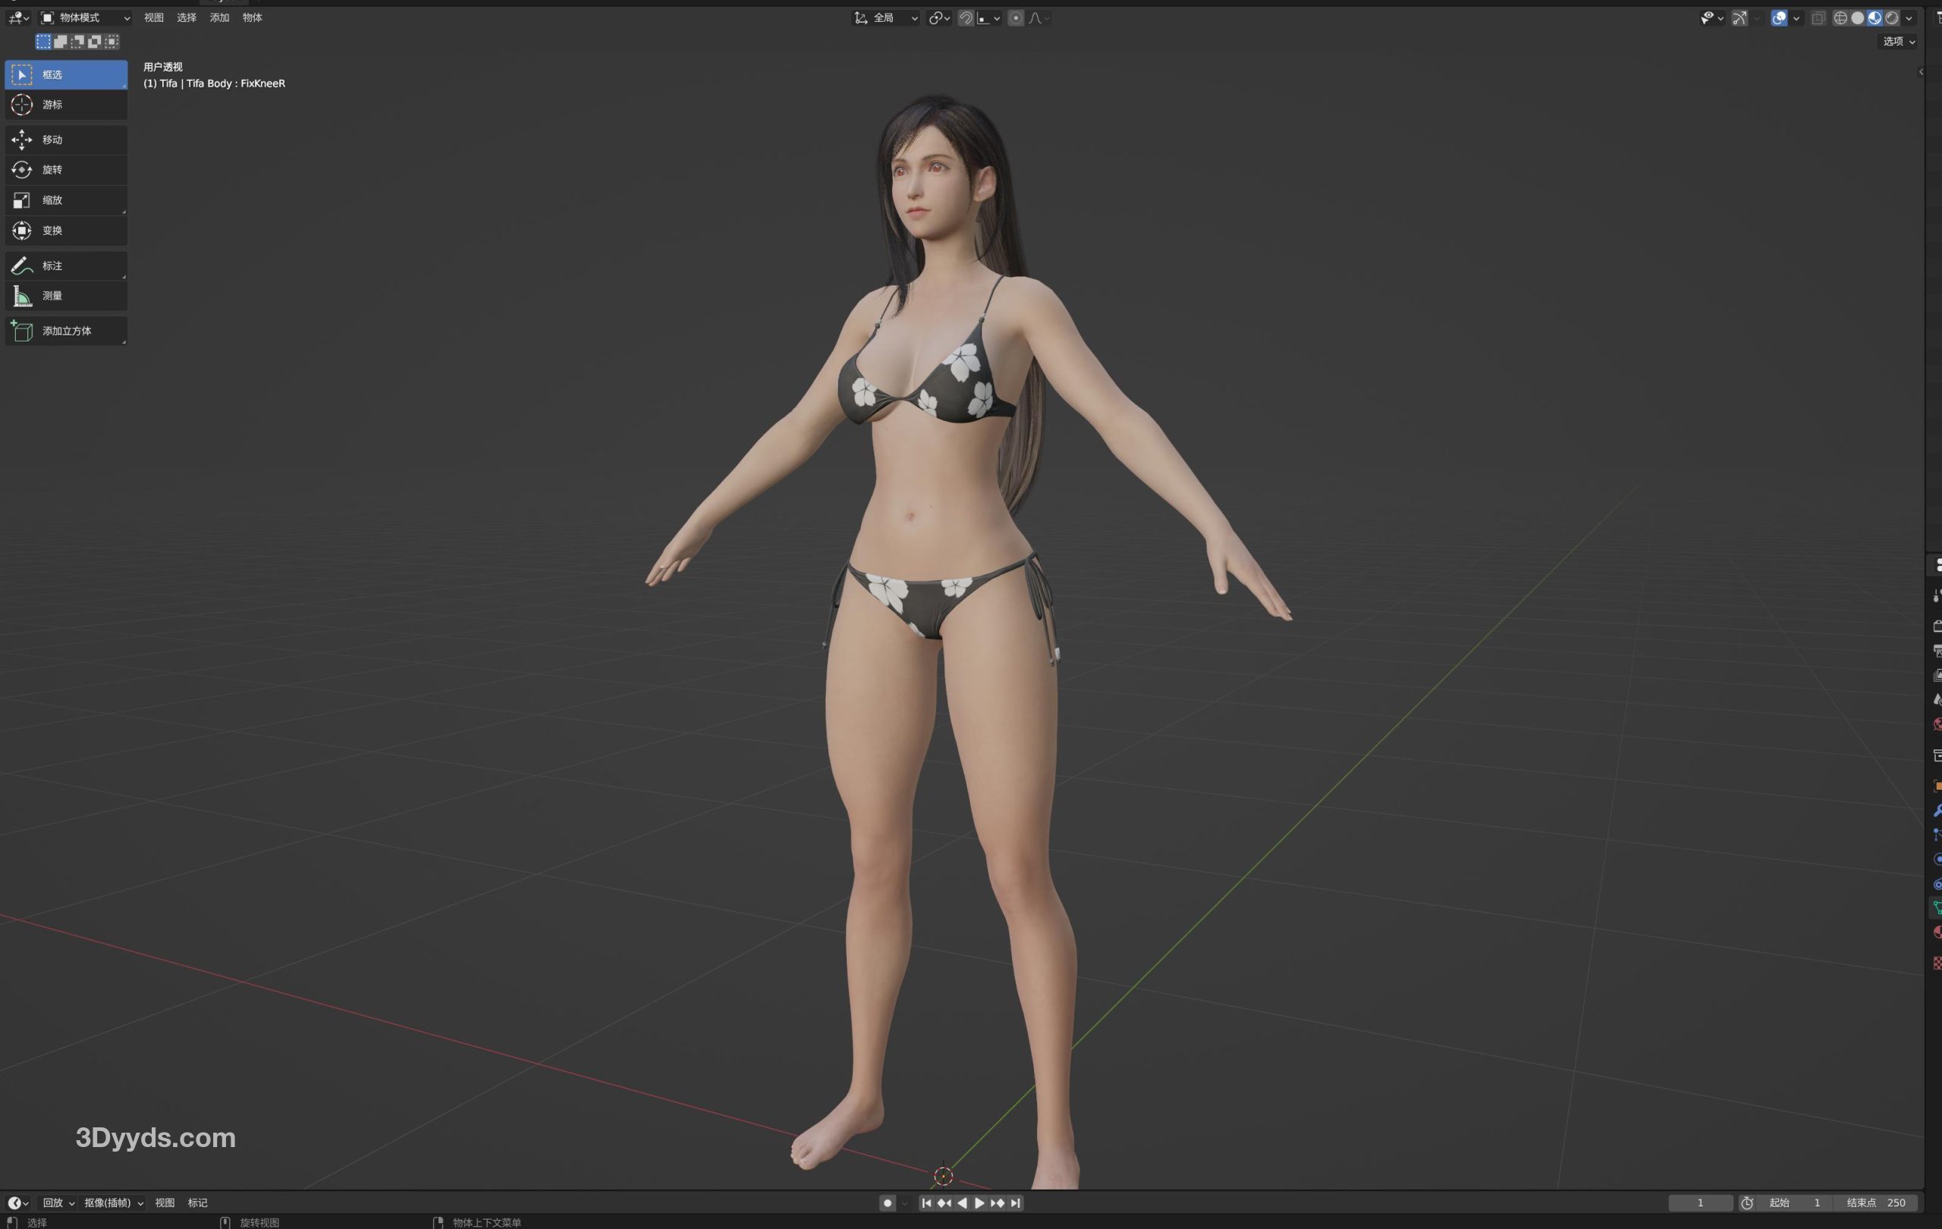Select the Move (移动) tool
The height and width of the screenshot is (1229, 1942).
(65, 140)
